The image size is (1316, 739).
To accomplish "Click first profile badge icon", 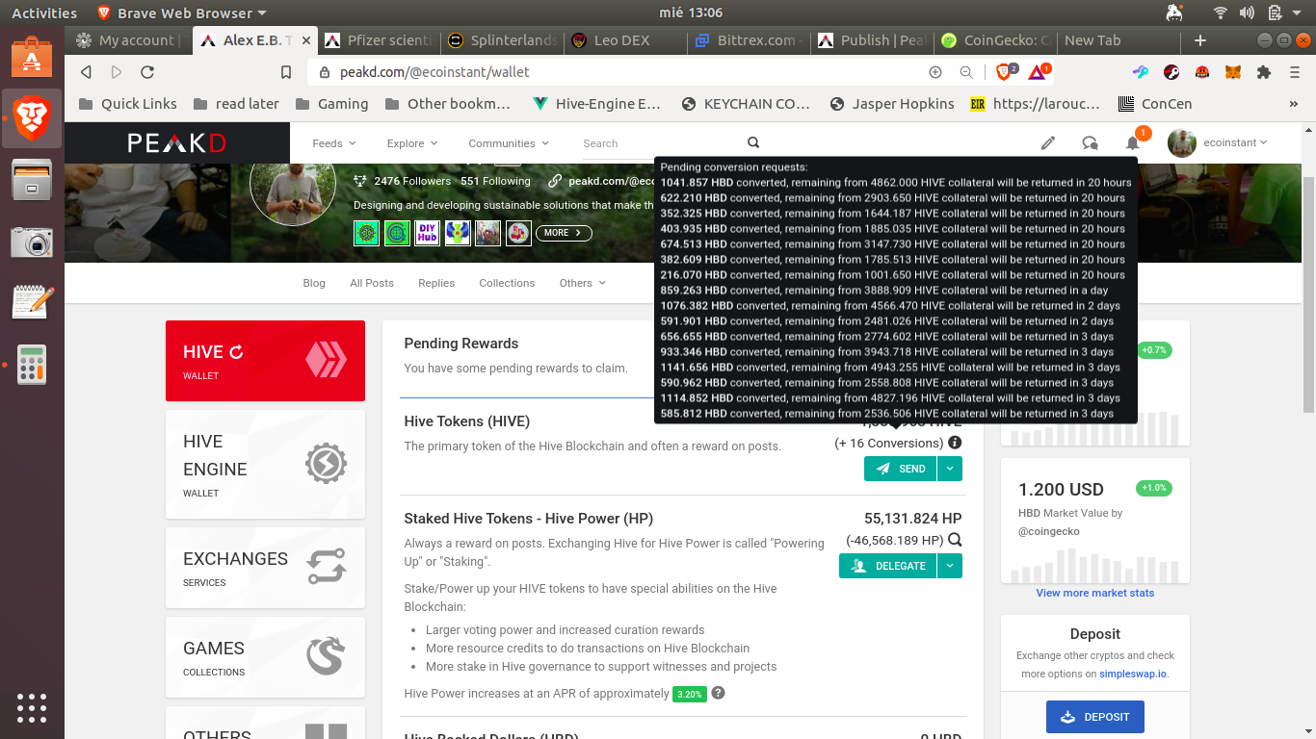I will click(366, 233).
